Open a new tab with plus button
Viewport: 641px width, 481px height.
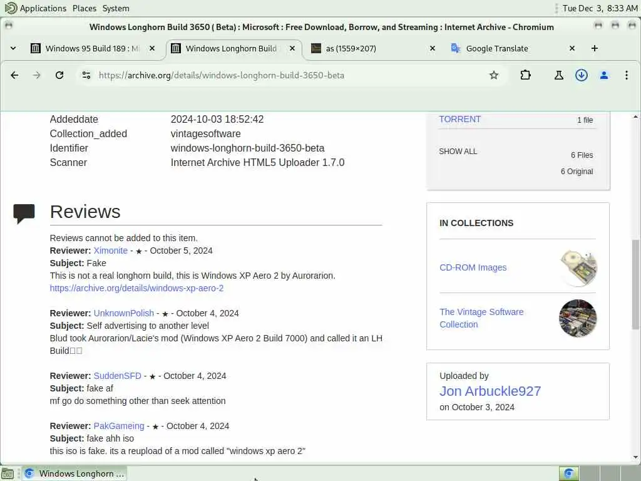[x=595, y=48]
